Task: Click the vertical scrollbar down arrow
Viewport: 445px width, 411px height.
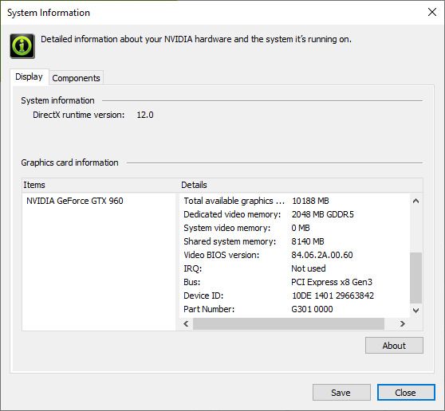Action: click(415, 310)
